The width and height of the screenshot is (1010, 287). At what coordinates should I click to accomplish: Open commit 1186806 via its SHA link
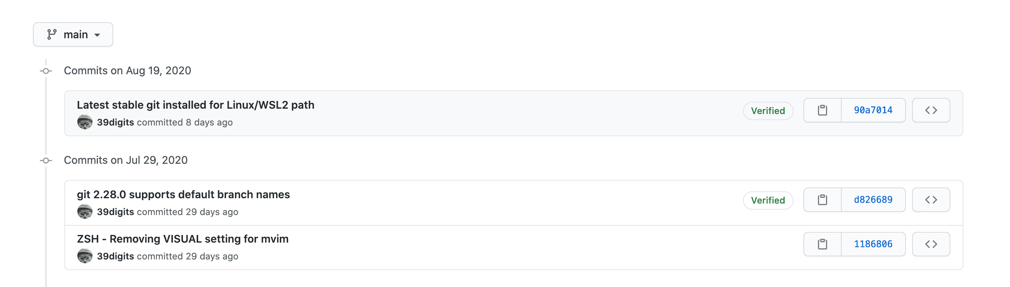[873, 244]
